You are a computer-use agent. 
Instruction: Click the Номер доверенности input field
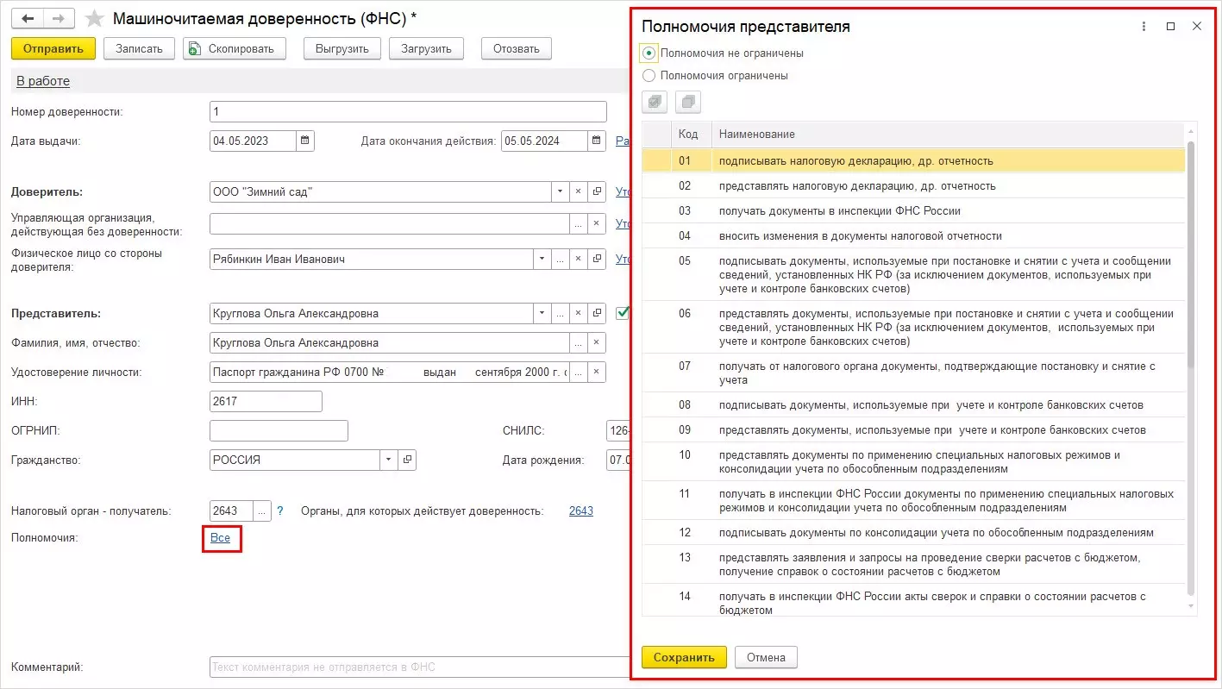(x=408, y=112)
